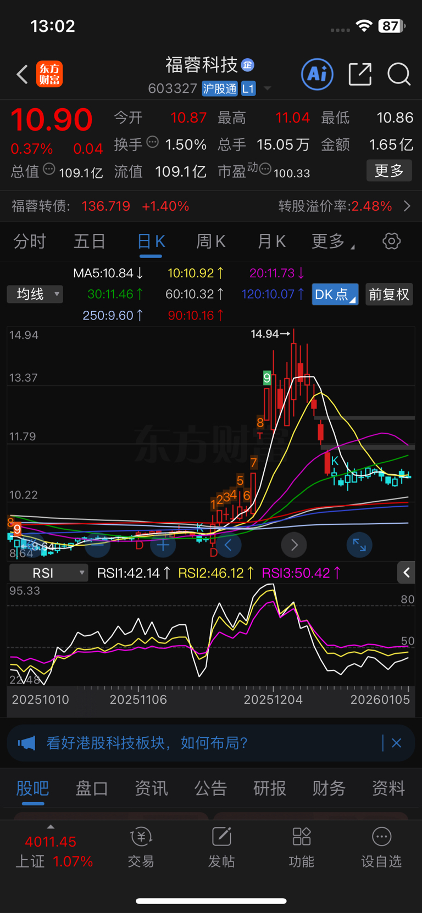Open the 财务 tab
The image size is (422, 913).
329,788
